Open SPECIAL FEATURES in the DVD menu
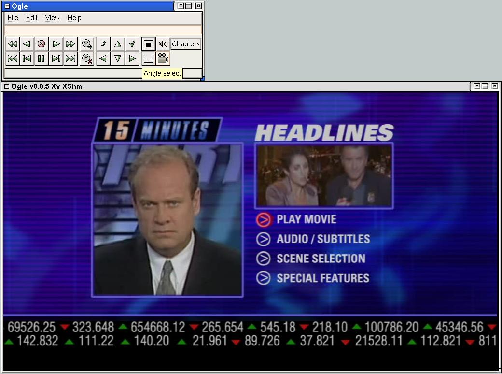The width and height of the screenshot is (502, 374). 313,278
